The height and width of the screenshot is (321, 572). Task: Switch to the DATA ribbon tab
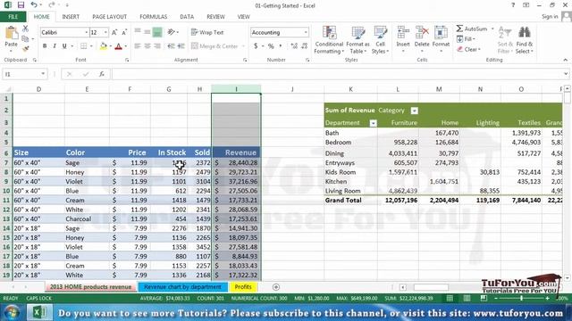pos(187,17)
